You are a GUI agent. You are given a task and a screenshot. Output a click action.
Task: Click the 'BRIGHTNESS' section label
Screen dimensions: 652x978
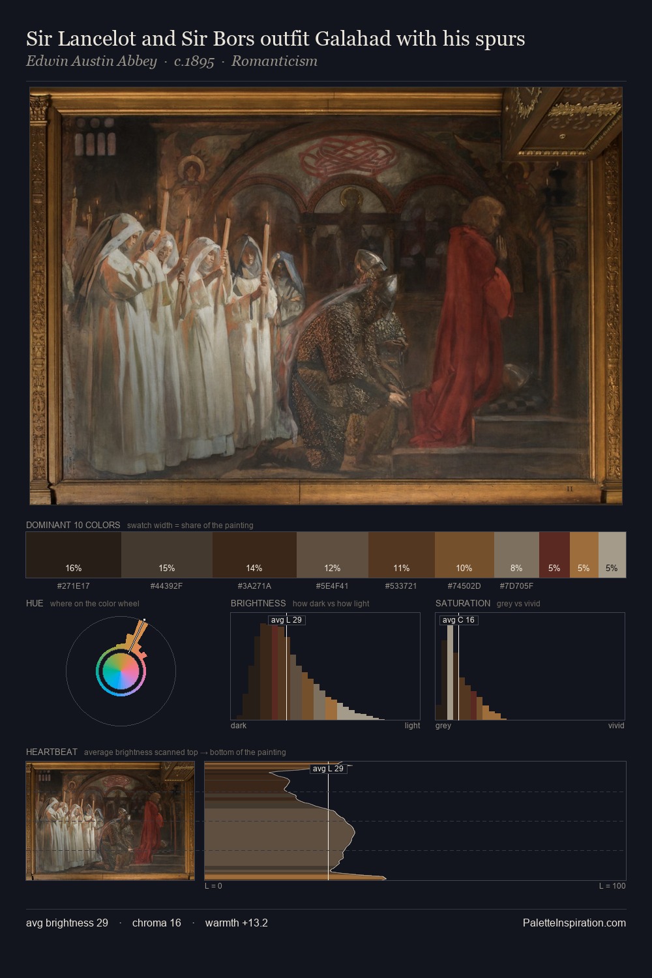click(x=258, y=603)
